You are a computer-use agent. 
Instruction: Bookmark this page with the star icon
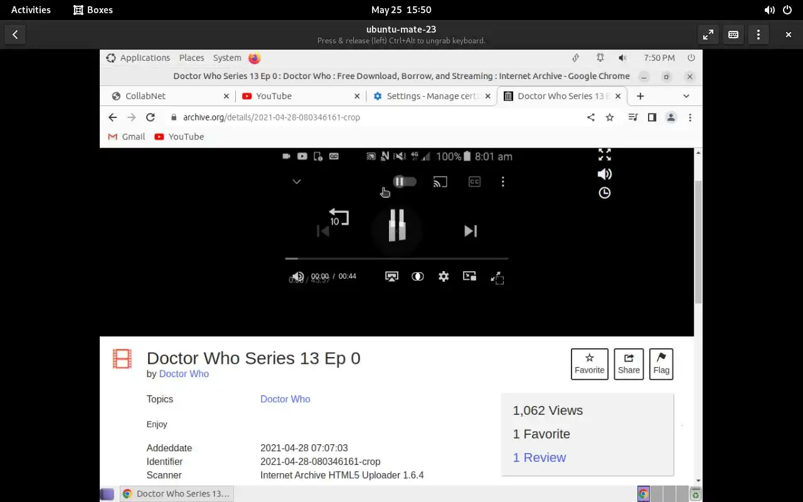click(609, 117)
